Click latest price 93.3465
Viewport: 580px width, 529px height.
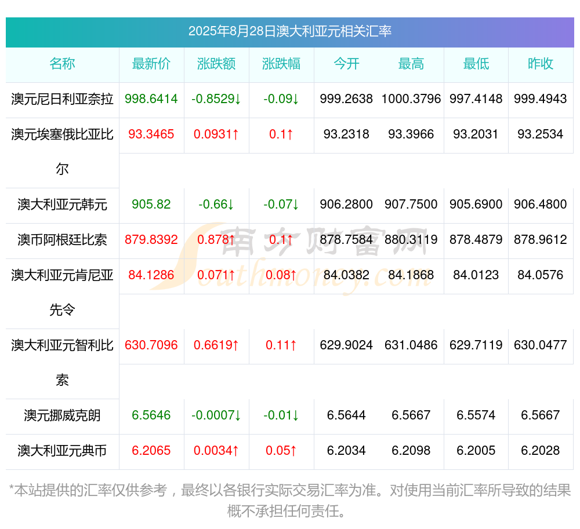click(x=151, y=134)
